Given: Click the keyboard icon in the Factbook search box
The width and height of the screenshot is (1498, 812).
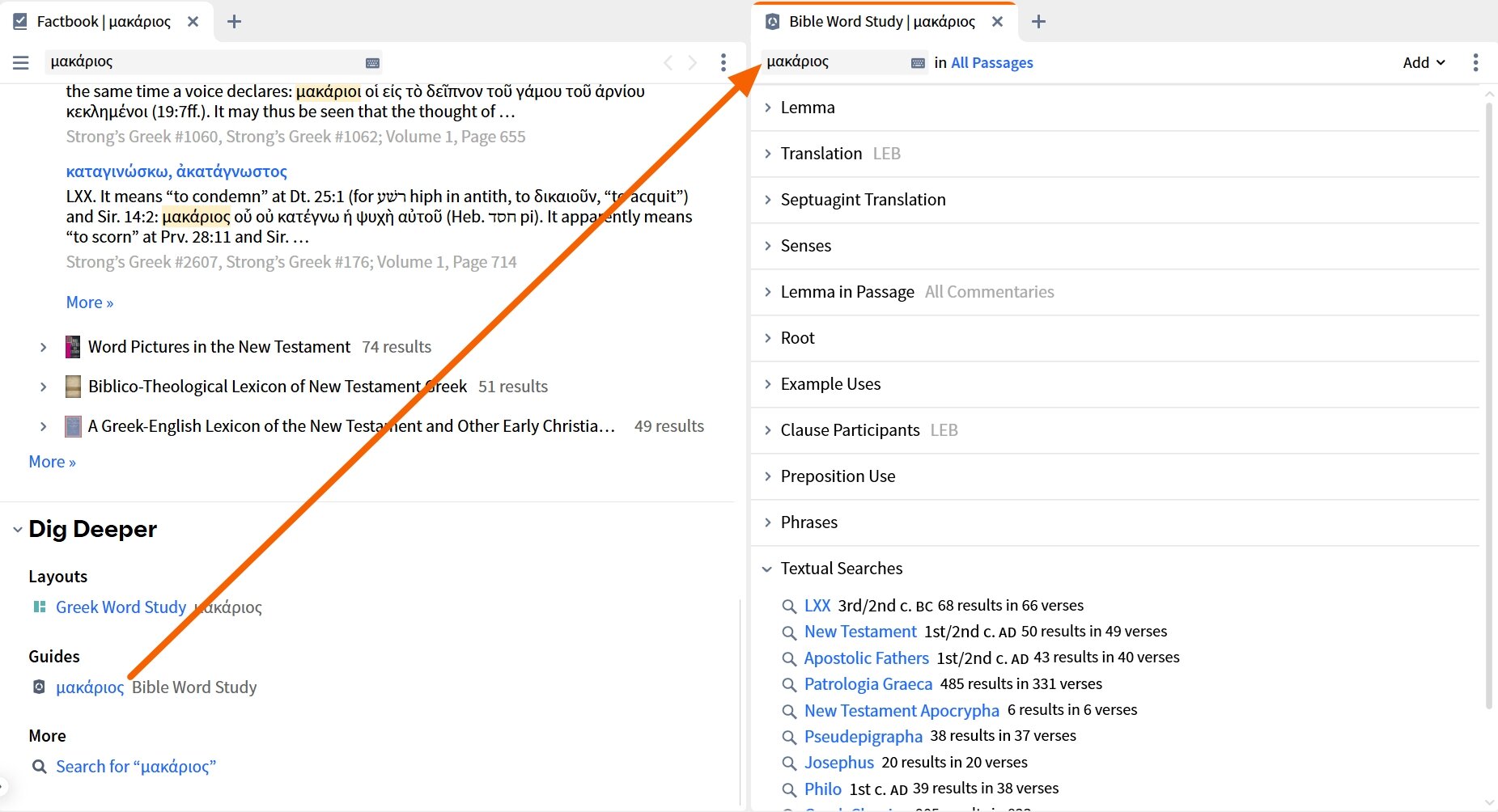Looking at the screenshot, I should coord(372,62).
